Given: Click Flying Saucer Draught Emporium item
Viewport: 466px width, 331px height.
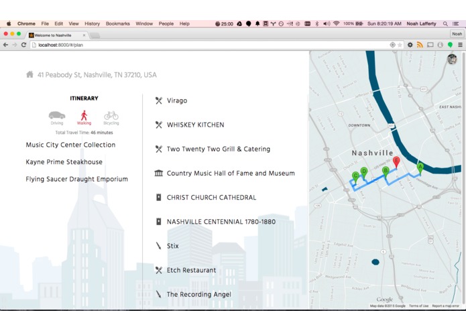Looking at the screenshot, I should point(76,179).
